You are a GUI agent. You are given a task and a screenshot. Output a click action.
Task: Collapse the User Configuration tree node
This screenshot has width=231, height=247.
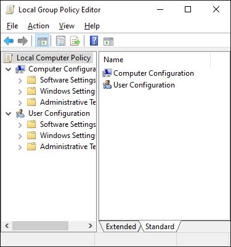pyautogui.click(x=8, y=113)
